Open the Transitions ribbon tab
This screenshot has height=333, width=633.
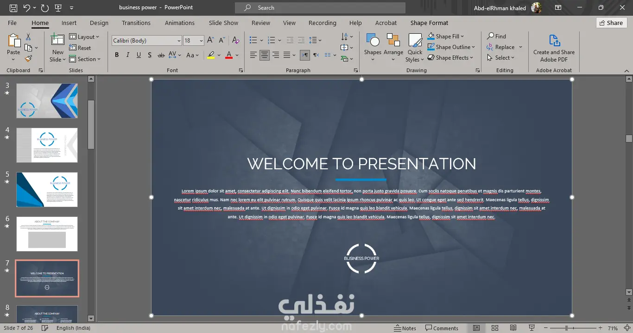click(x=136, y=23)
